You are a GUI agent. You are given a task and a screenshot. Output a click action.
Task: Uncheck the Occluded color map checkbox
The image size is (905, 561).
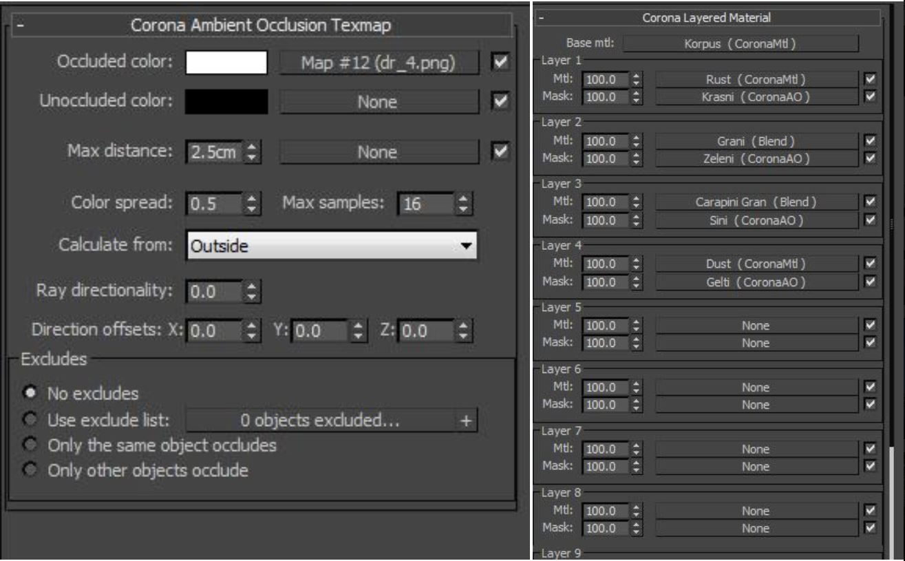500,63
